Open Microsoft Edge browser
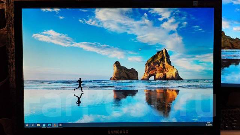Image resolution: width=240 pixels, height=135 pixels. 49,125
